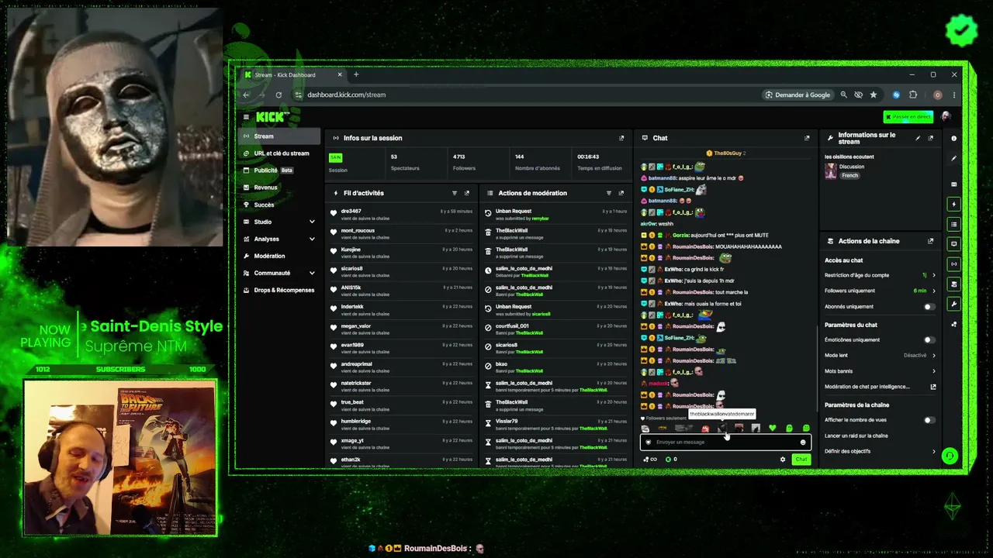993x558 pixels.
Task: Edit the stream information with the pencil icon
Action: [x=918, y=138]
